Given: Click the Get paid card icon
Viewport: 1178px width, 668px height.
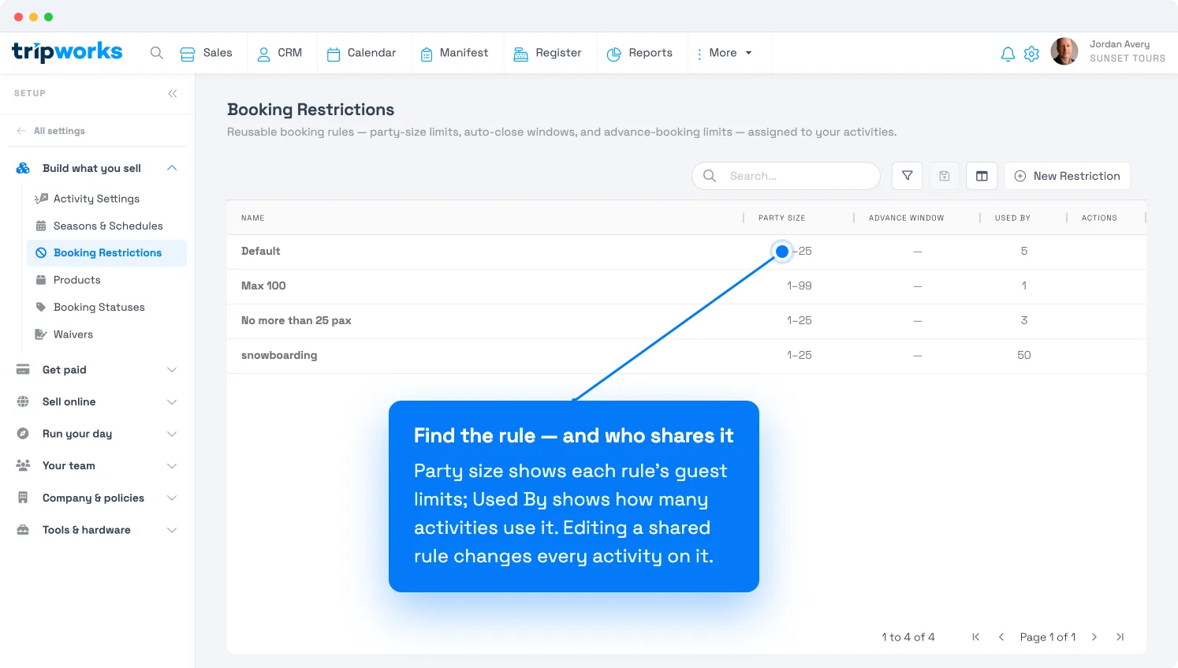Looking at the screenshot, I should pyautogui.click(x=23, y=370).
